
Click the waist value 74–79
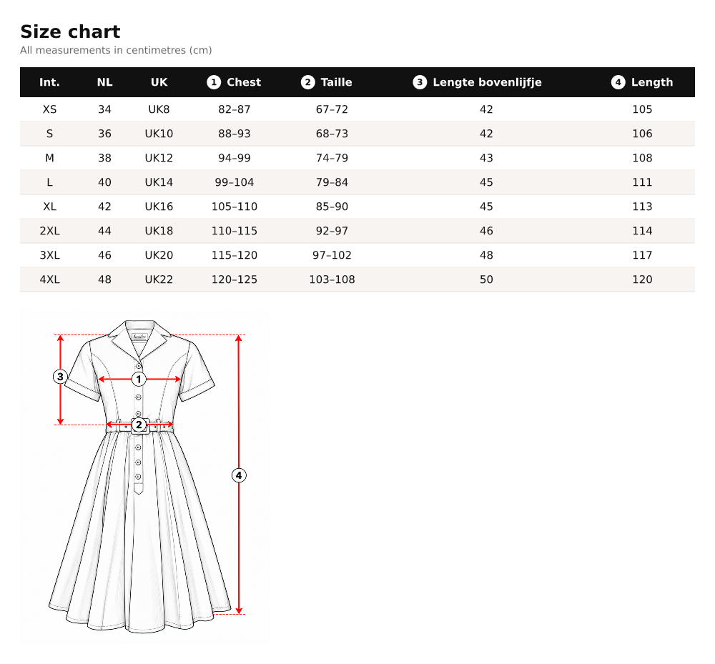[x=332, y=158]
